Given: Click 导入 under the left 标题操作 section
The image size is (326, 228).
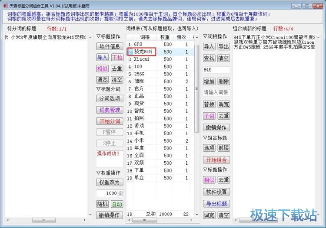Looking at the screenshot, I should click(102, 57).
